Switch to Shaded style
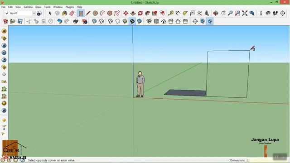This screenshot has width=290, height=163. pyautogui.click(x=125, y=21)
